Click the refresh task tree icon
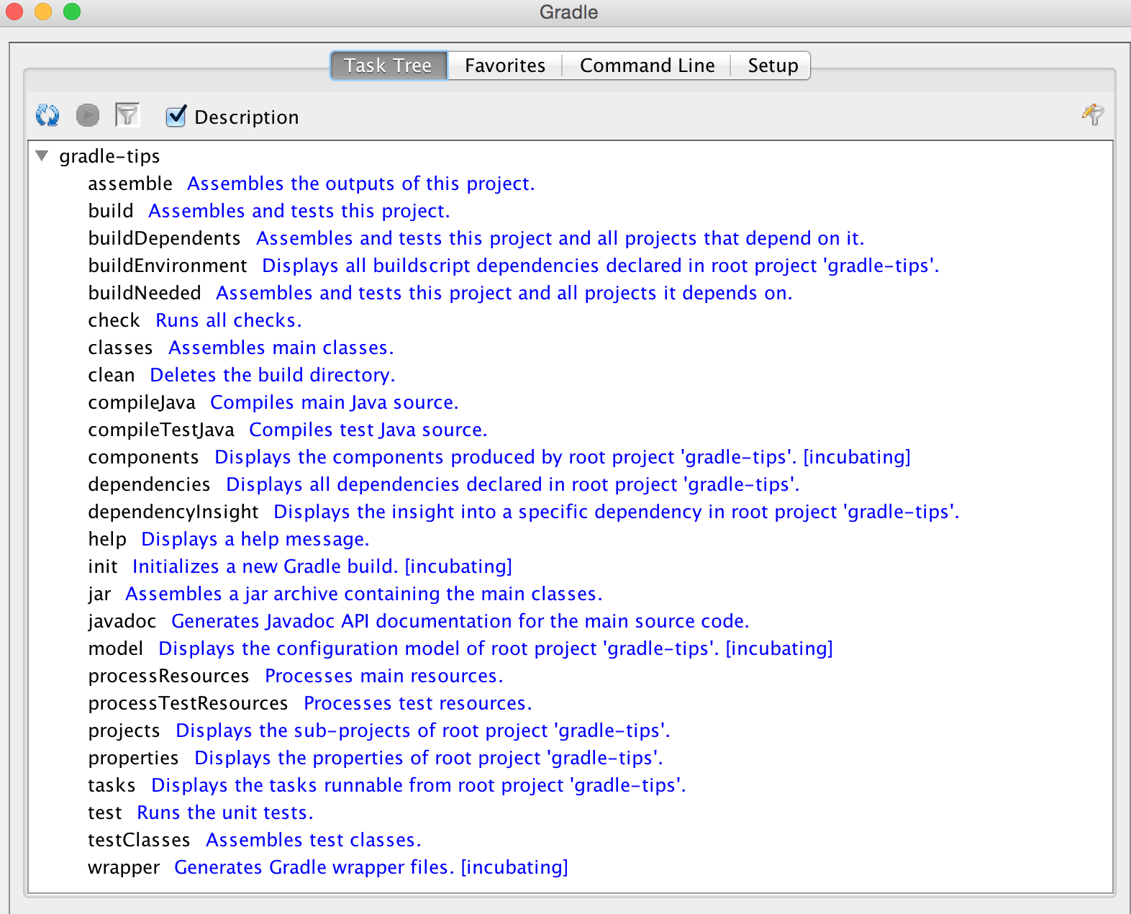1131x914 pixels. tap(47, 115)
